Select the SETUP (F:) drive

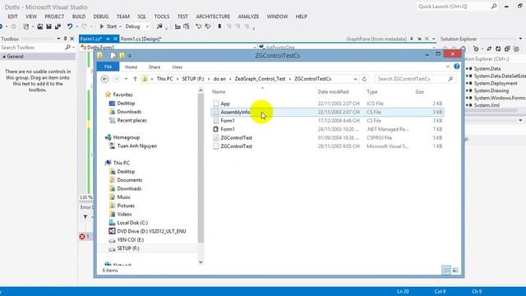(x=128, y=248)
